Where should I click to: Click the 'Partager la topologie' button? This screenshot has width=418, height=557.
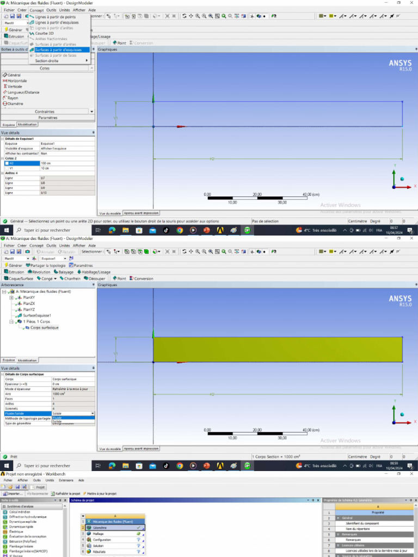[x=46, y=265]
